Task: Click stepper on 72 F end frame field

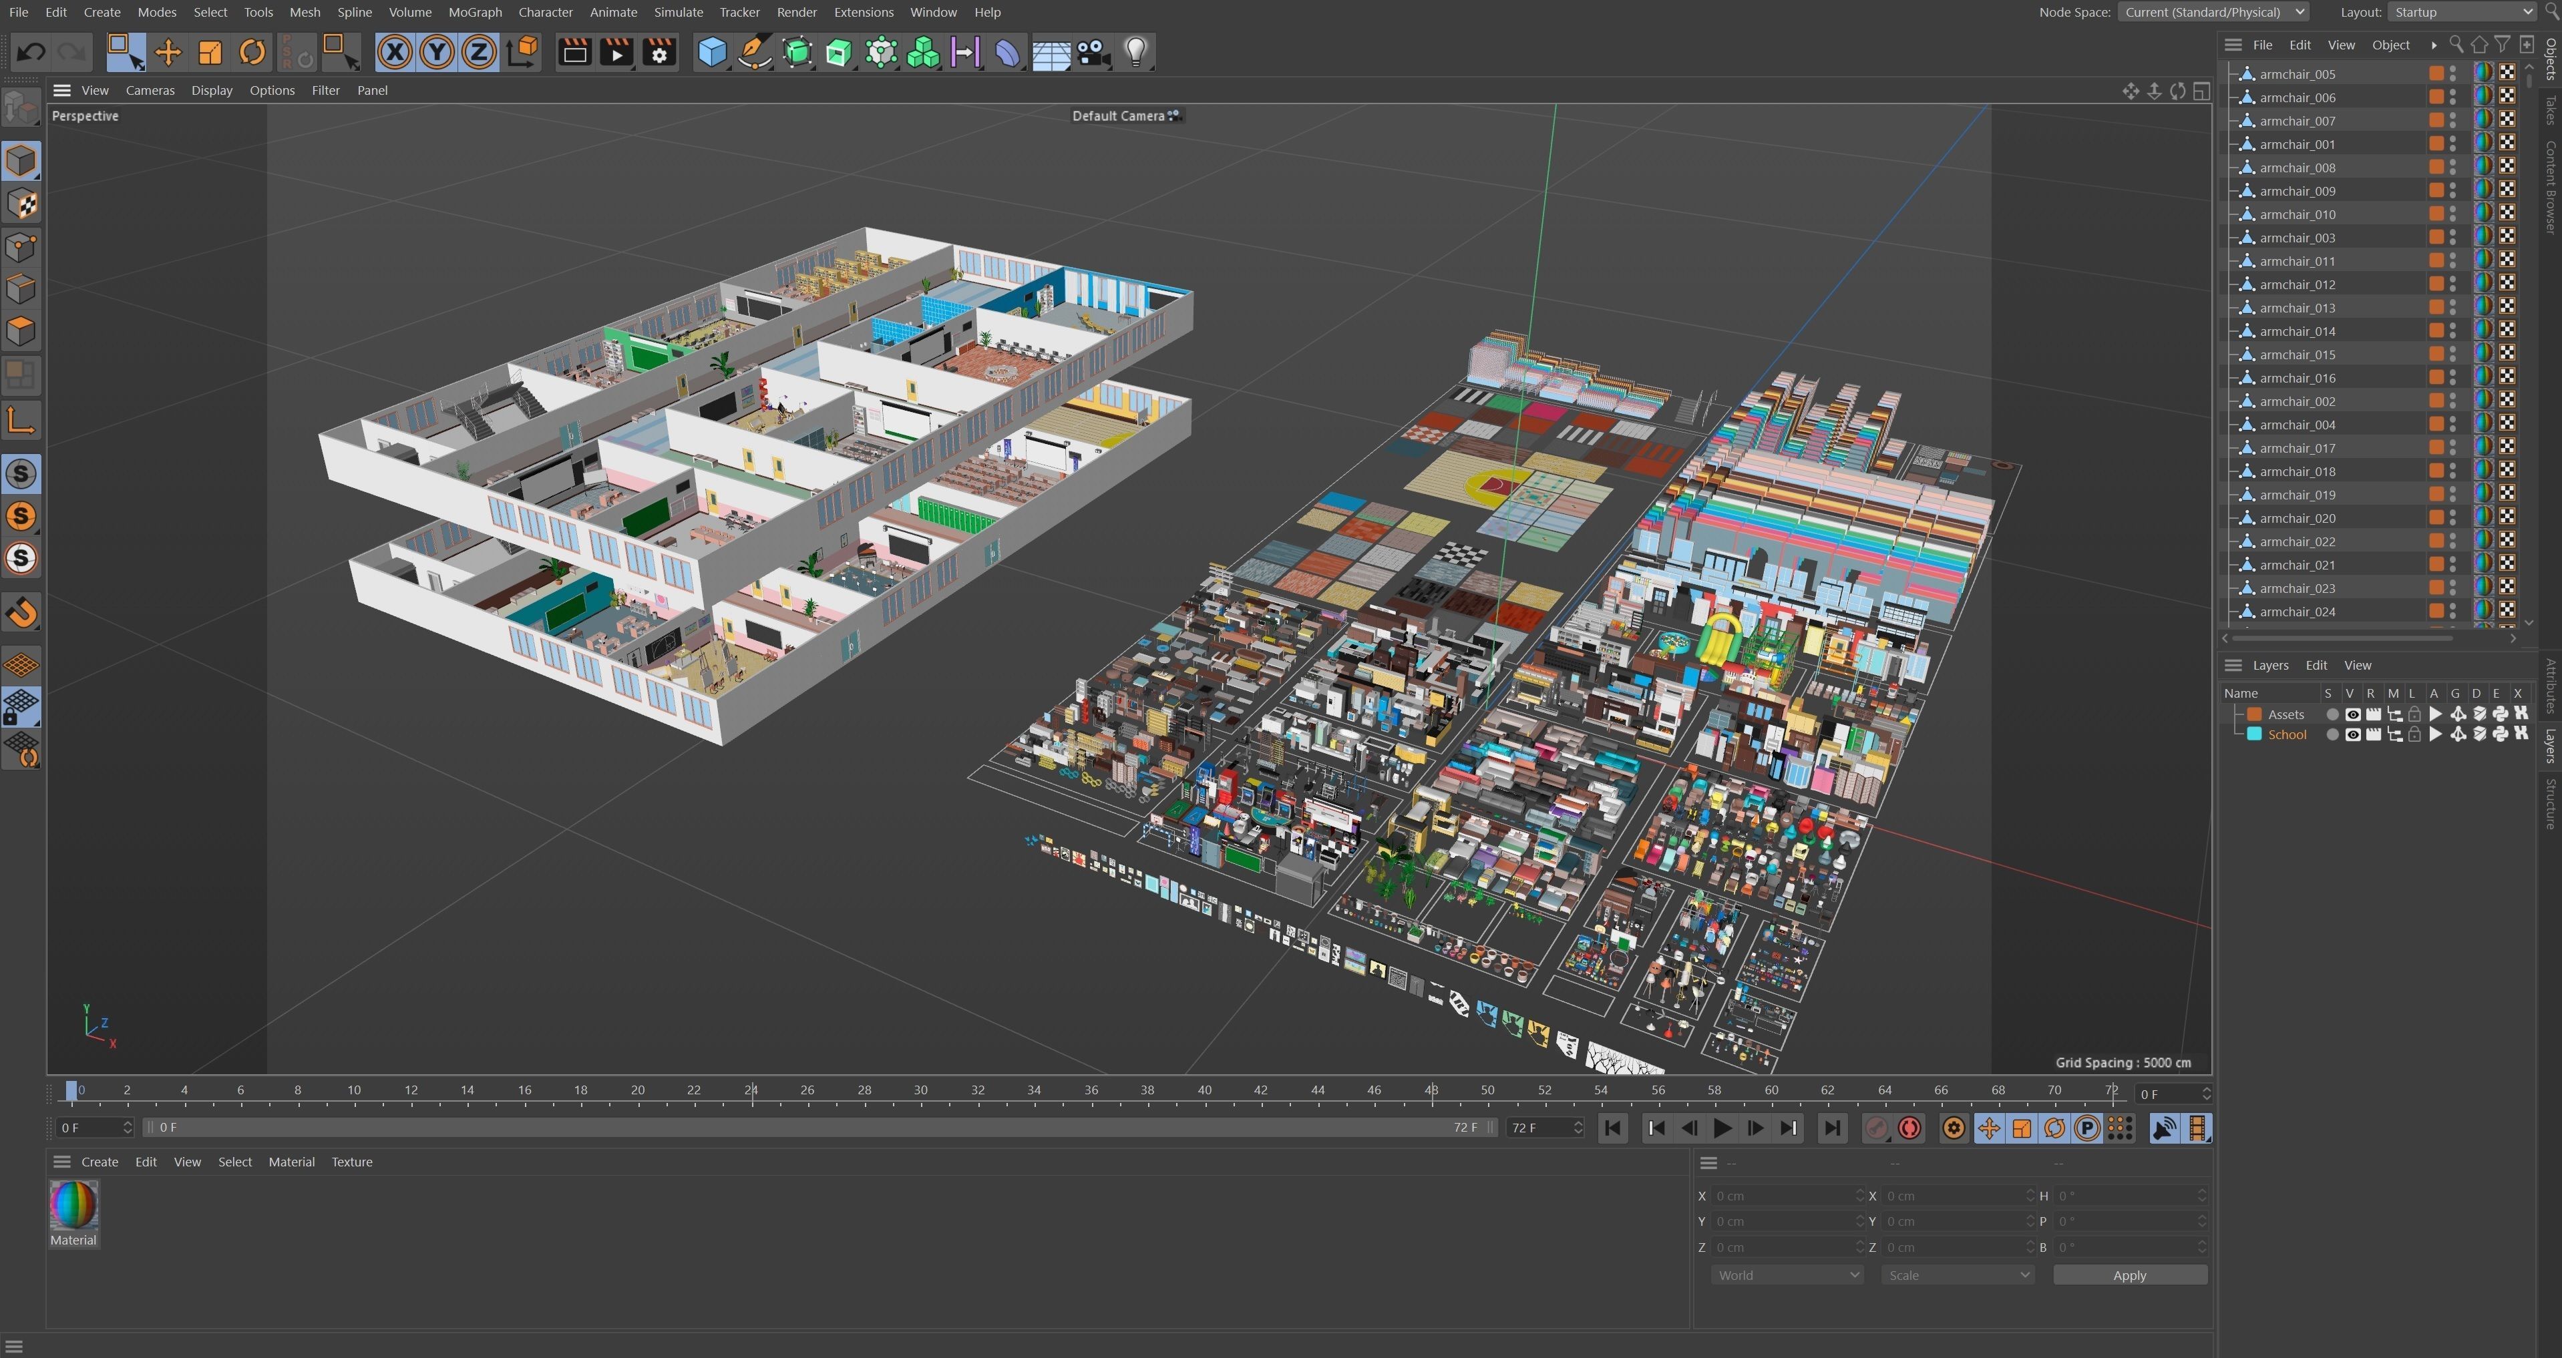Action: click(1578, 1128)
